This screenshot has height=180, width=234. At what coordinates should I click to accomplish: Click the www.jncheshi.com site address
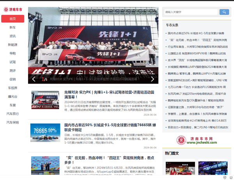pyautogui.click(x=202, y=143)
